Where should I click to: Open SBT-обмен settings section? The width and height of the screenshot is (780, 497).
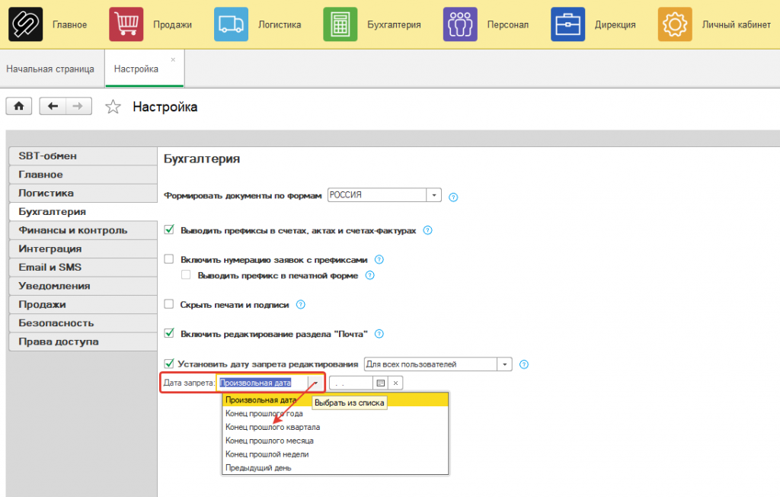click(83, 156)
